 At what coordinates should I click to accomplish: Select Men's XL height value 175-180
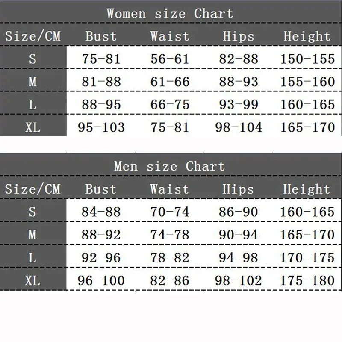(x=307, y=280)
